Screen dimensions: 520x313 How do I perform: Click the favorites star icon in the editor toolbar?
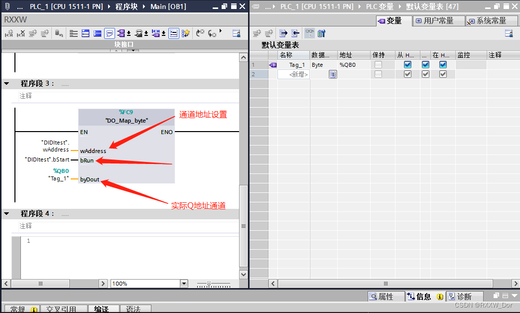tap(186, 33)
